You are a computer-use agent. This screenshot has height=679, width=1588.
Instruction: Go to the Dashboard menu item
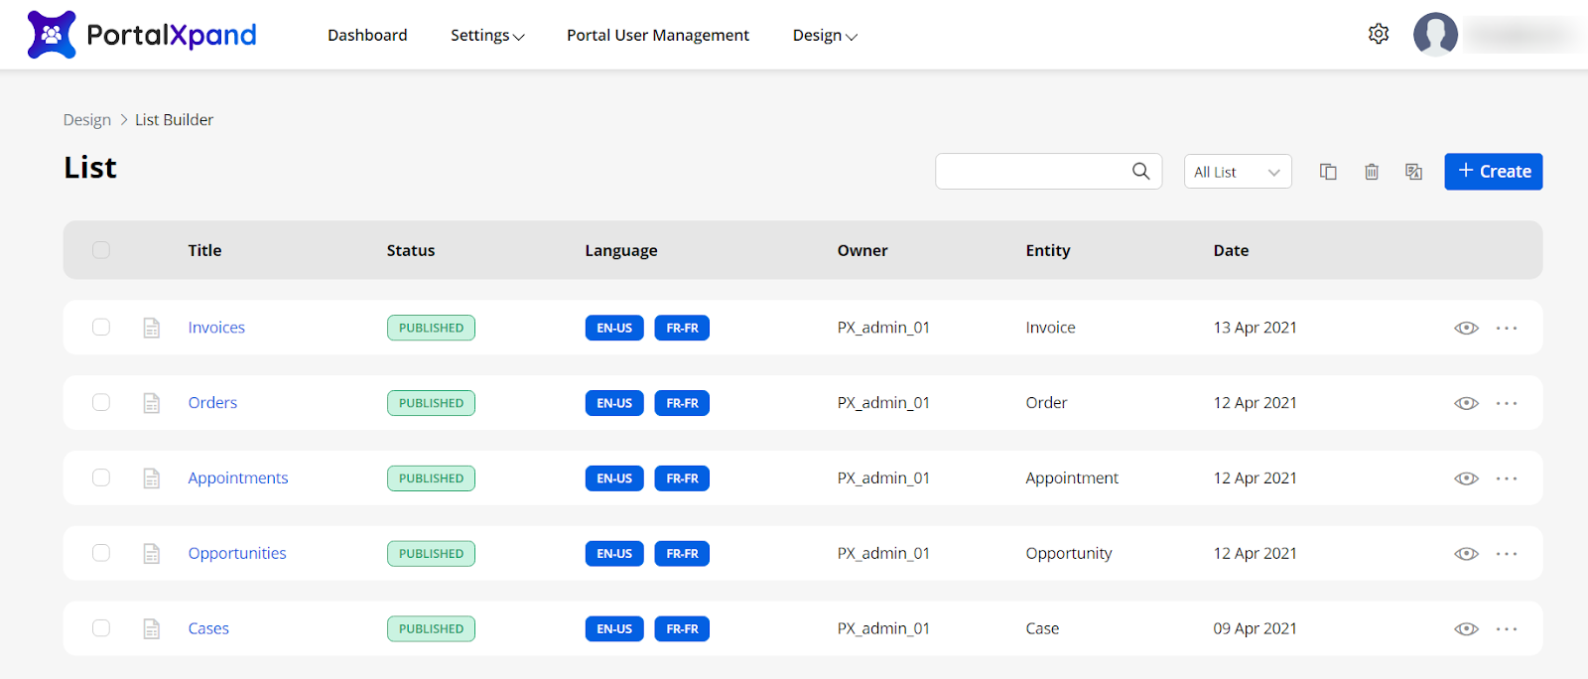coord(367,36)
